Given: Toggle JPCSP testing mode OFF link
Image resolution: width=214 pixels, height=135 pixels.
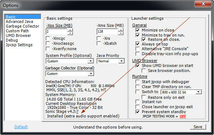Looking at the screenshot, I should click(x=183, y=116).
